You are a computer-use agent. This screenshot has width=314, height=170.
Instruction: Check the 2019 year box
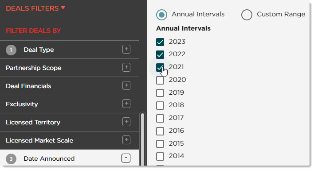[160, 93]
